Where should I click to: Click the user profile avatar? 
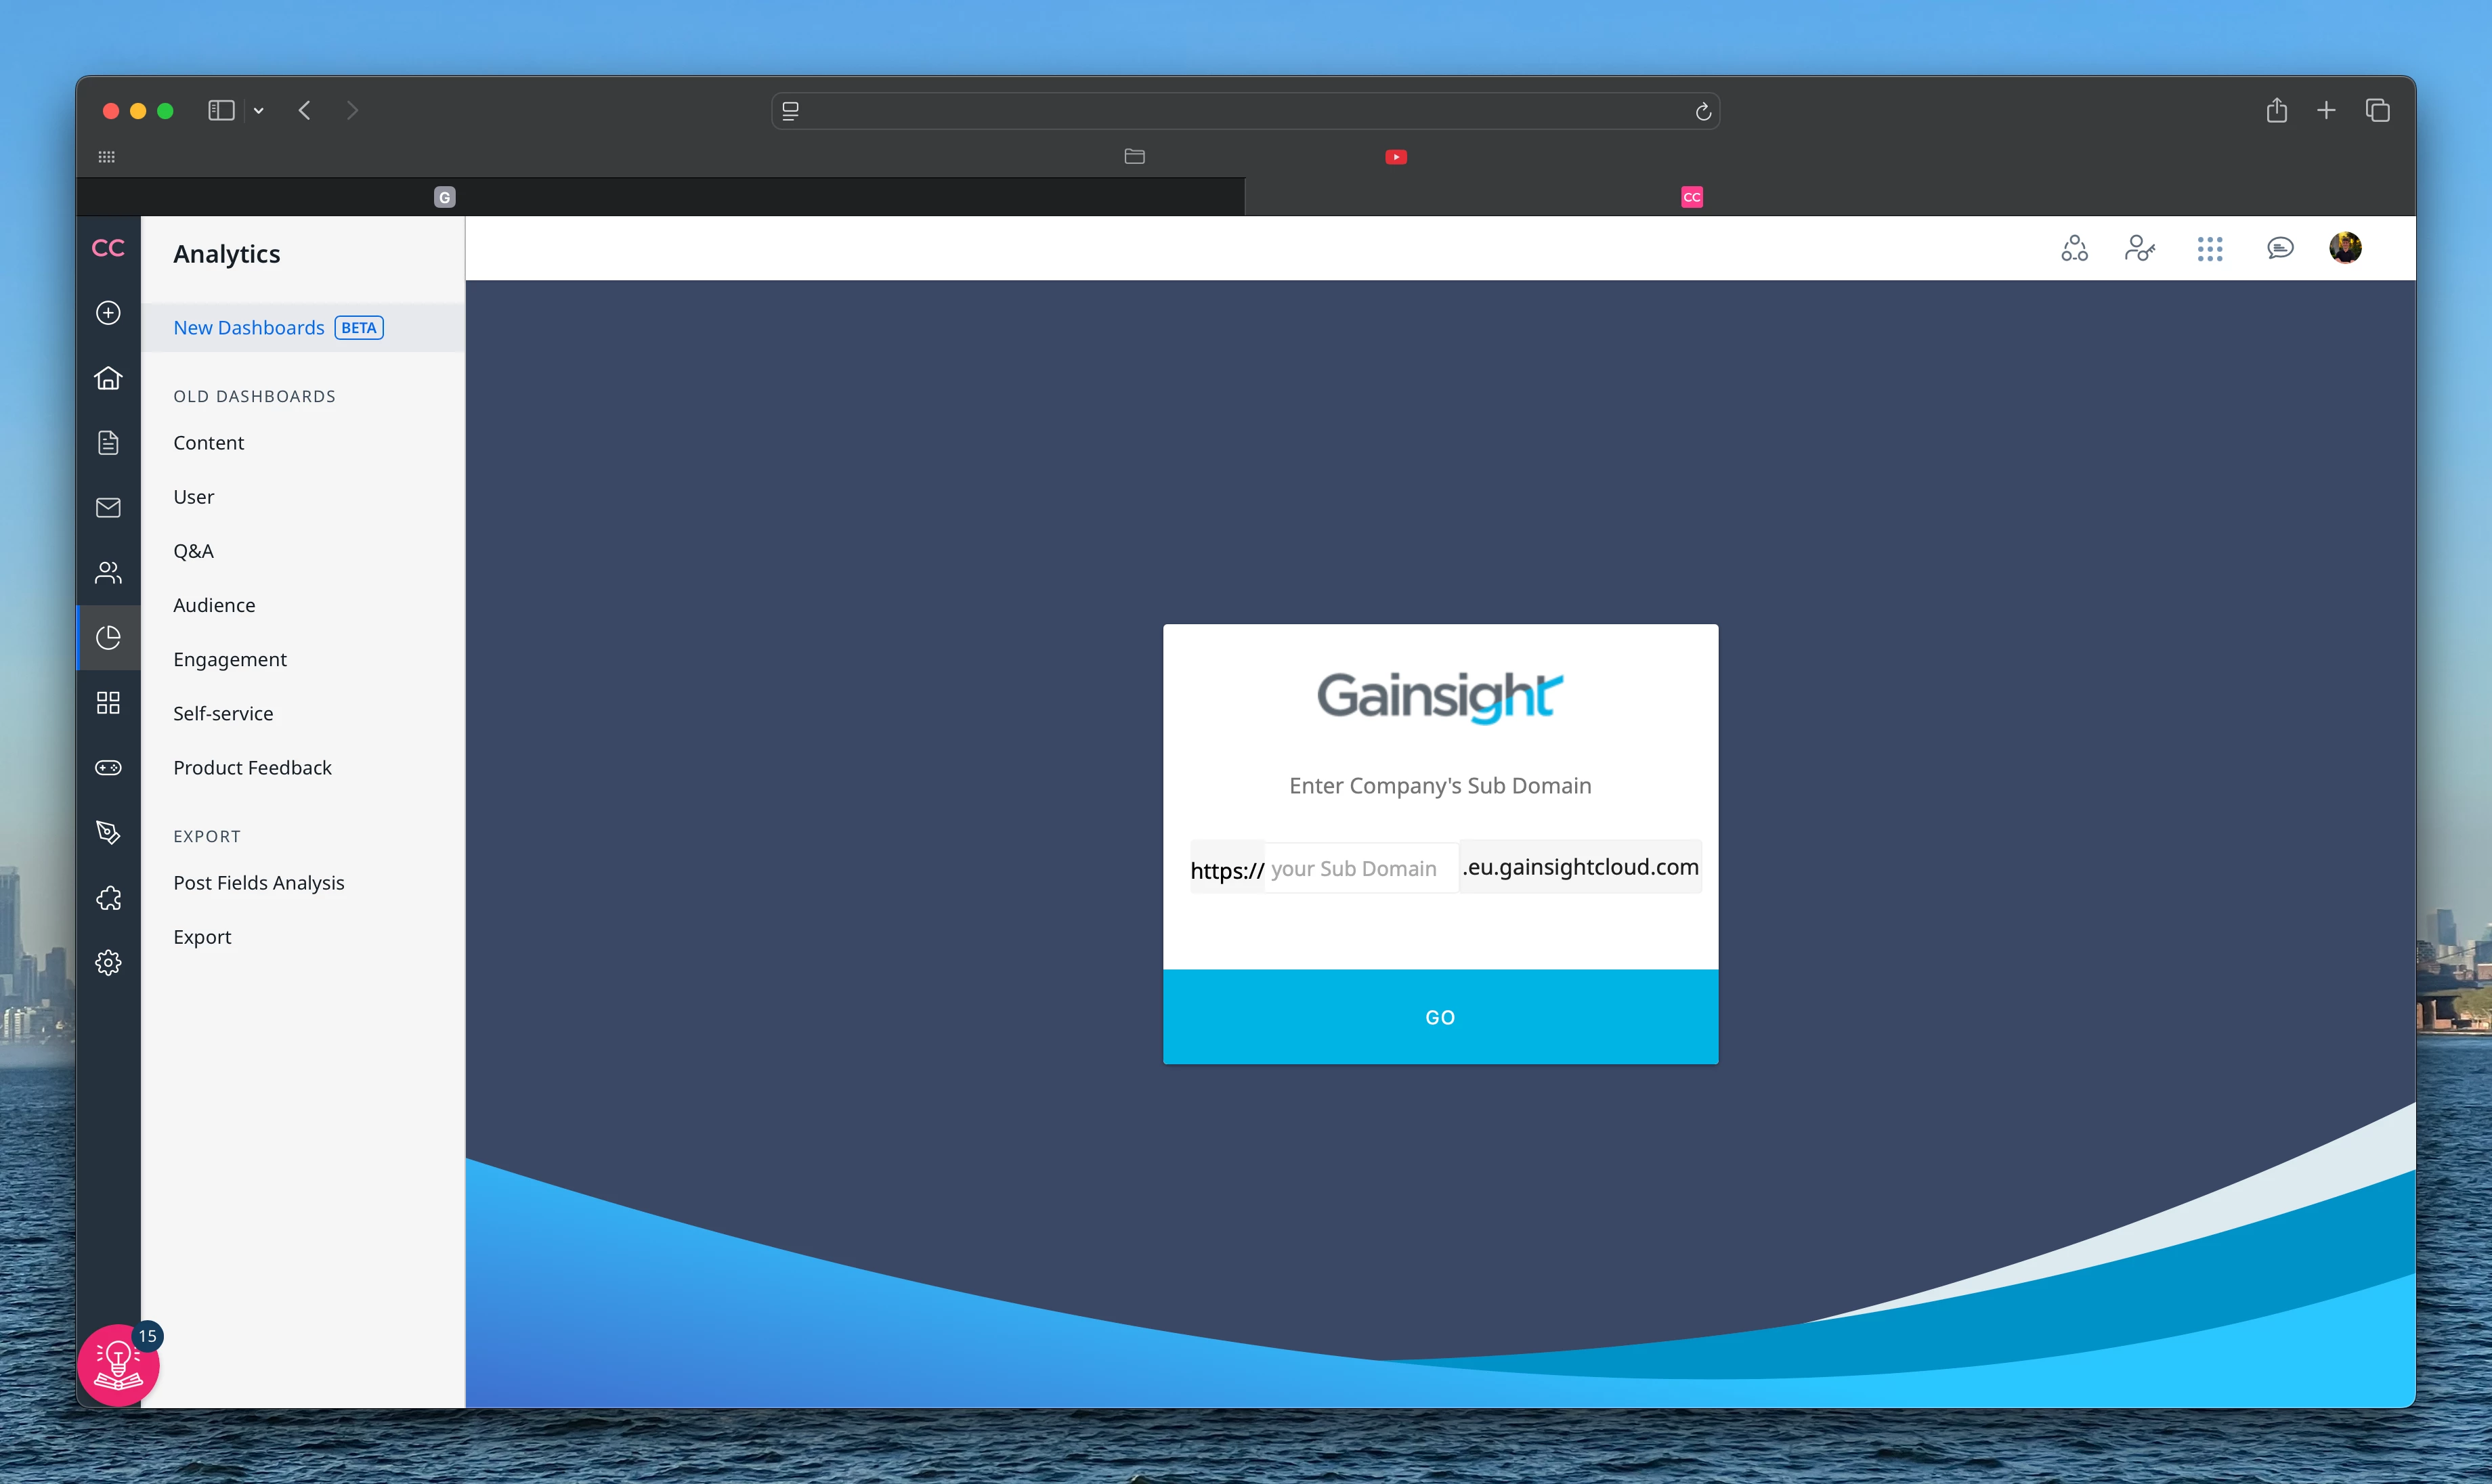pos(2345,248)
